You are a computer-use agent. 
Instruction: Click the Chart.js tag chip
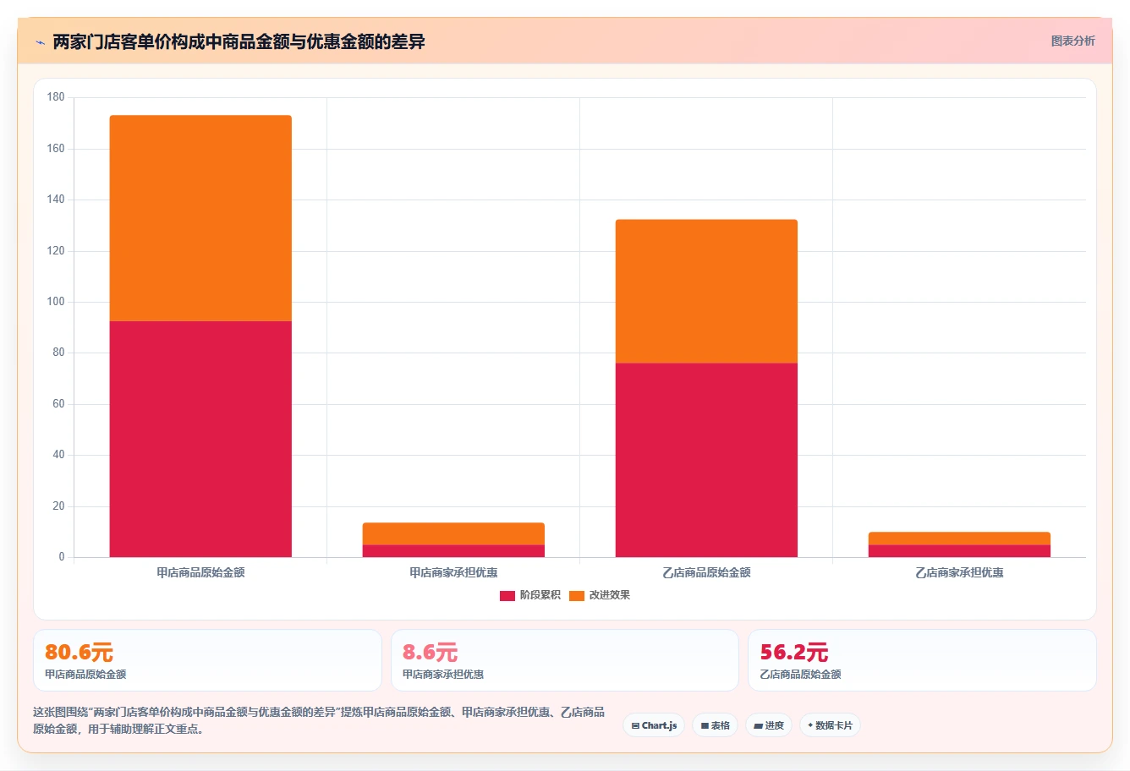654,725
